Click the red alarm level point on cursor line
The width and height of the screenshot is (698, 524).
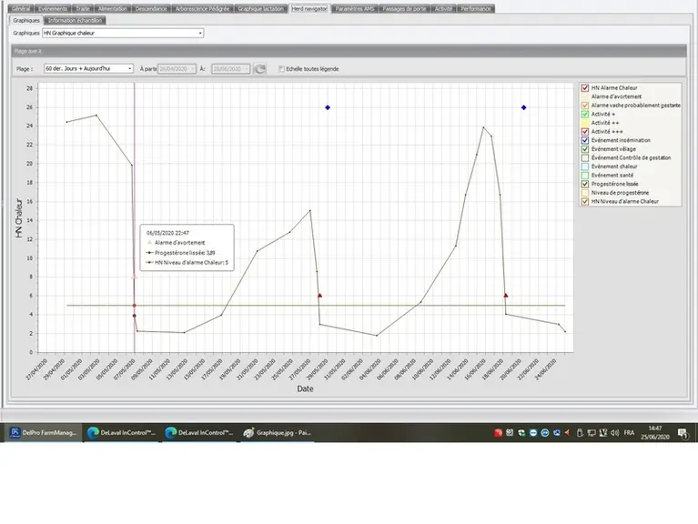[x=135, y=306]
